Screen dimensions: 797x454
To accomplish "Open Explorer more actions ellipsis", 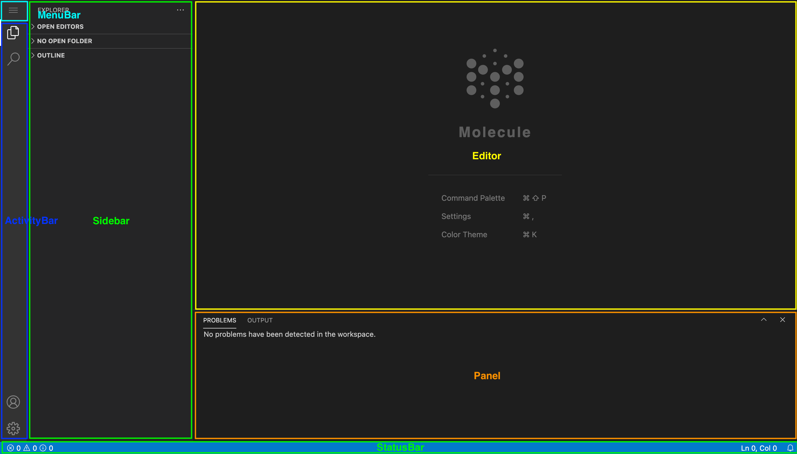I will (x=180, y=10).
